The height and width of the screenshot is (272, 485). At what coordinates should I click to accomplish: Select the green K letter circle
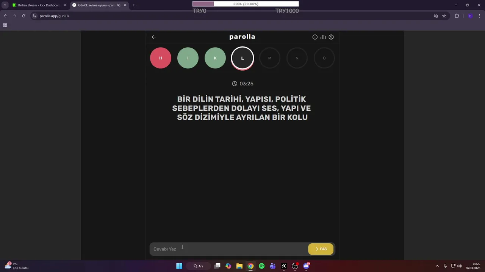point(215,58)
